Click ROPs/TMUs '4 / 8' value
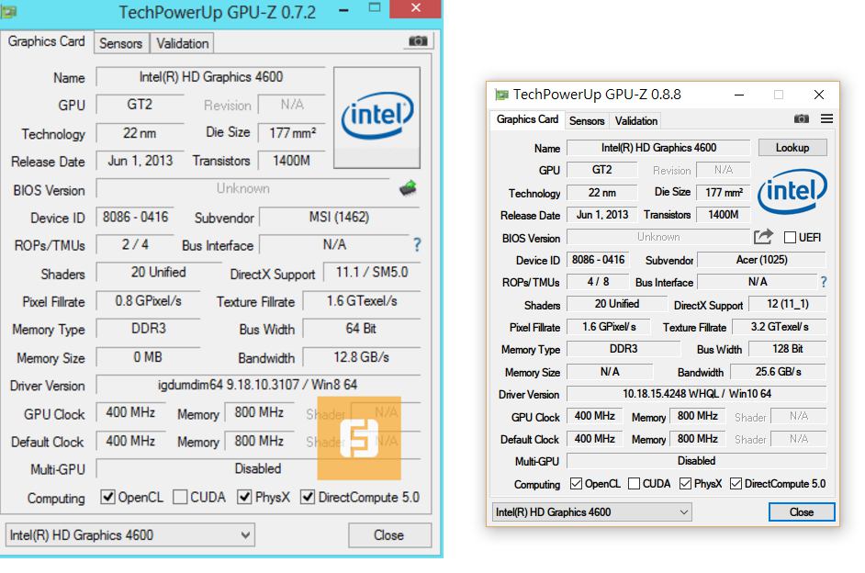Screen dimensions: 865x573 [598, 282]
